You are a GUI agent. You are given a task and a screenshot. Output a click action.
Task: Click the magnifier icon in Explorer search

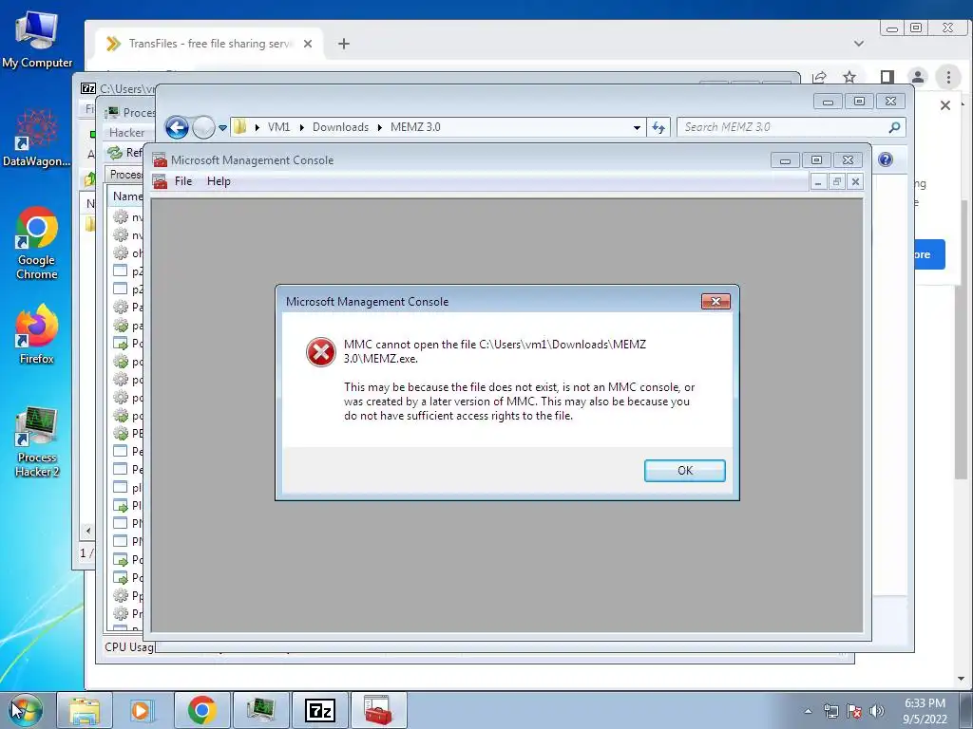[894, 127]
